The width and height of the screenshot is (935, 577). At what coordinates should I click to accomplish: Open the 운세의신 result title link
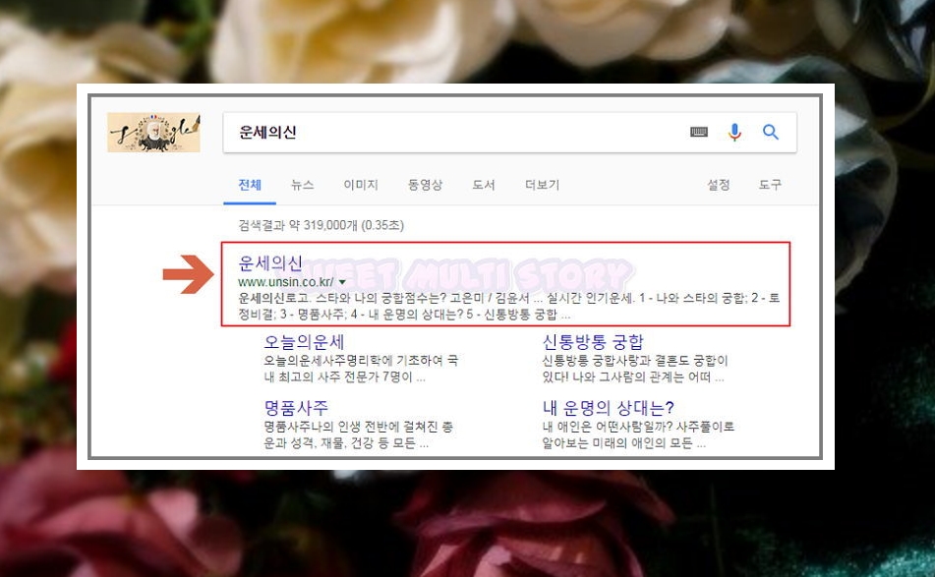270,262
